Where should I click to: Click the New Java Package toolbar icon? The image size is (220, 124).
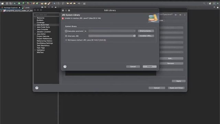point(34,3)
